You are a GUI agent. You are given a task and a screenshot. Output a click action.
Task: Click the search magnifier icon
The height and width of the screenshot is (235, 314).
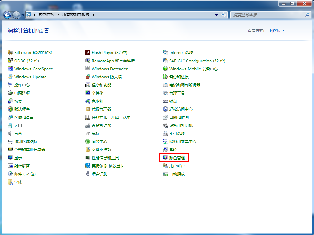308,15
